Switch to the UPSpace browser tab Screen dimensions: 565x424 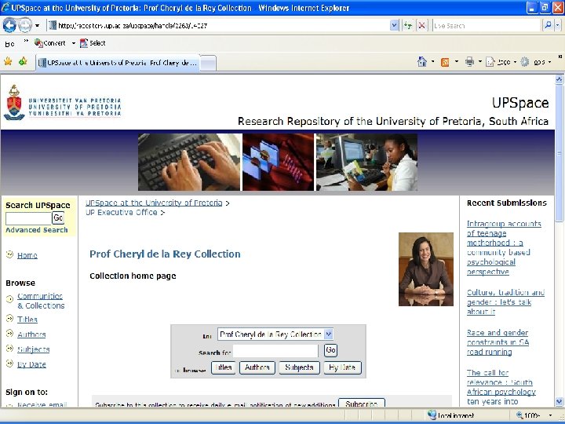point(118,63)
